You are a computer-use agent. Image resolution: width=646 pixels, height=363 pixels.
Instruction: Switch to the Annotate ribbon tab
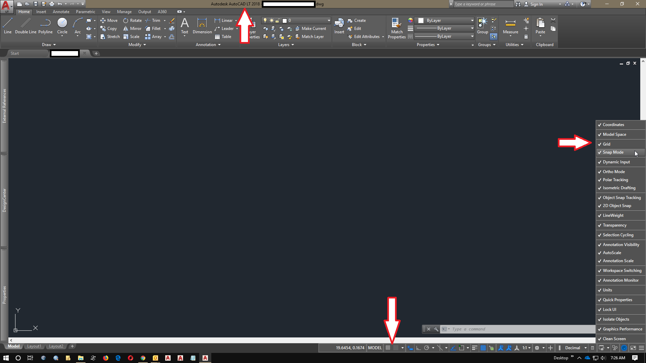tap(61, 12)
